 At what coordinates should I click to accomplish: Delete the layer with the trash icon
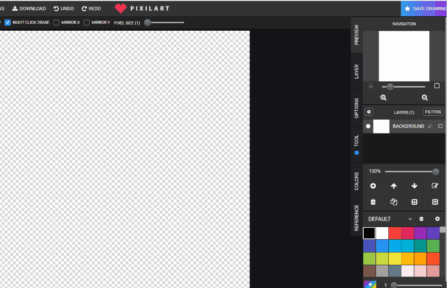click(x=373, y=202)
